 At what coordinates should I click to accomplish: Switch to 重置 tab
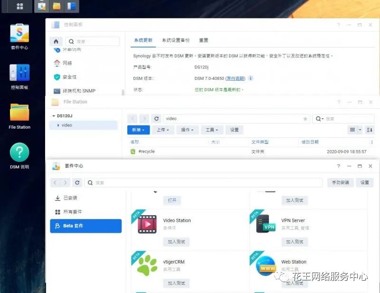tap(204, 40)
